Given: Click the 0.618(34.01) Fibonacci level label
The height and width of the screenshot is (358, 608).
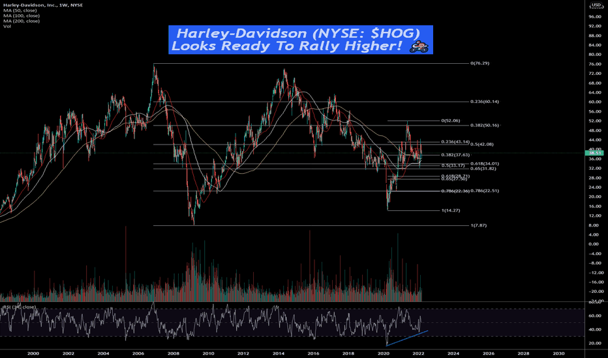Looking at the screenshot, I should coord(485,164).
